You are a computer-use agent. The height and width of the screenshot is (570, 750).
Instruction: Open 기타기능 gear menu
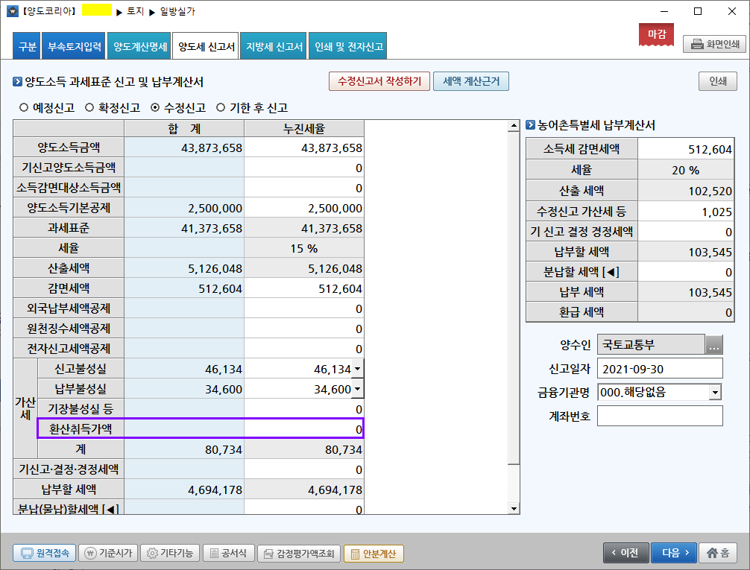pos(171,553)
